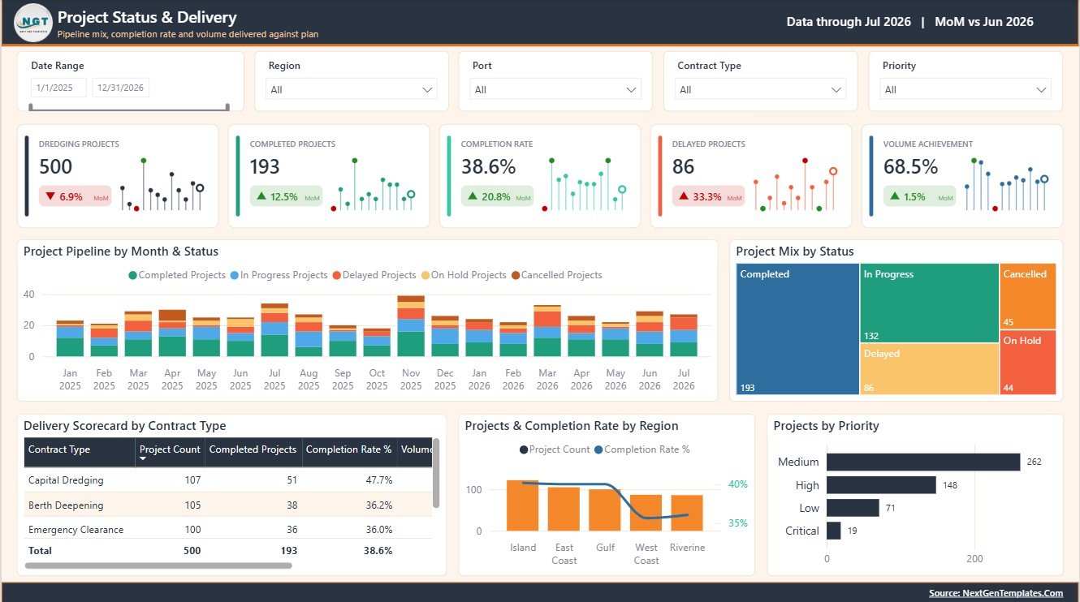Click the Delayed Projects value 86 card
The image size is (1080, 602).
tap(684, 166)
